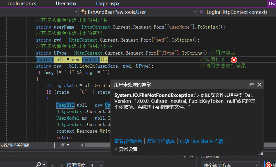Image resolution: width=276 pixels, height=167 pixels.
Task: Click the 'string UType' declaration line
Action: tap(123, 53)
